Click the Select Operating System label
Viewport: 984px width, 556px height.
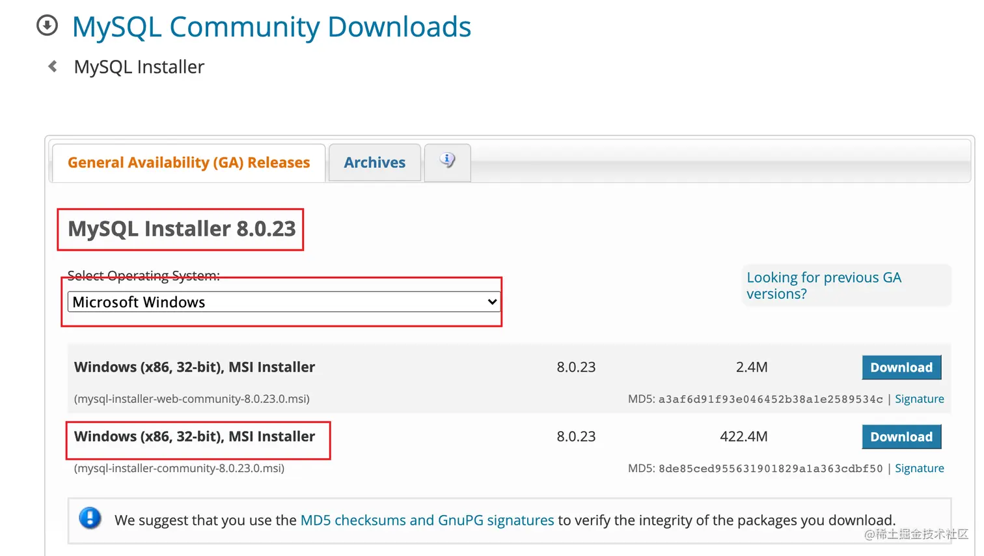[x=144, y=275]
